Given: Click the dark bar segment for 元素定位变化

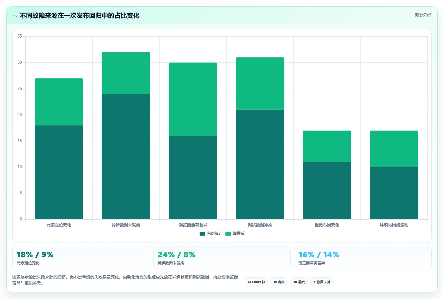Looking at the screenshot, I should pyautogui.click(x=59, y=172).
